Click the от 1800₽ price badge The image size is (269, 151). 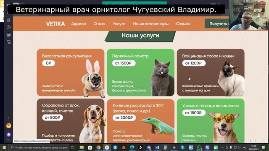pos(194,113)
